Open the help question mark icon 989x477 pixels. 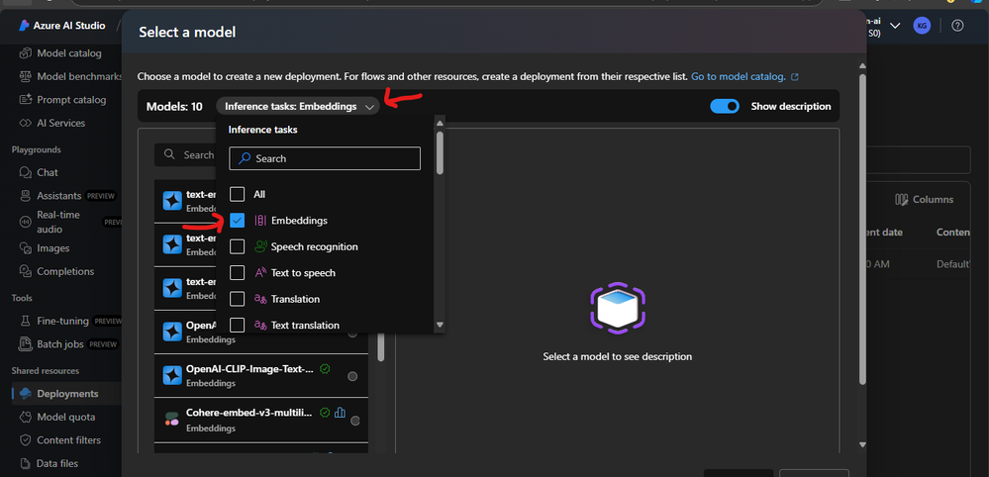(957, 26)
